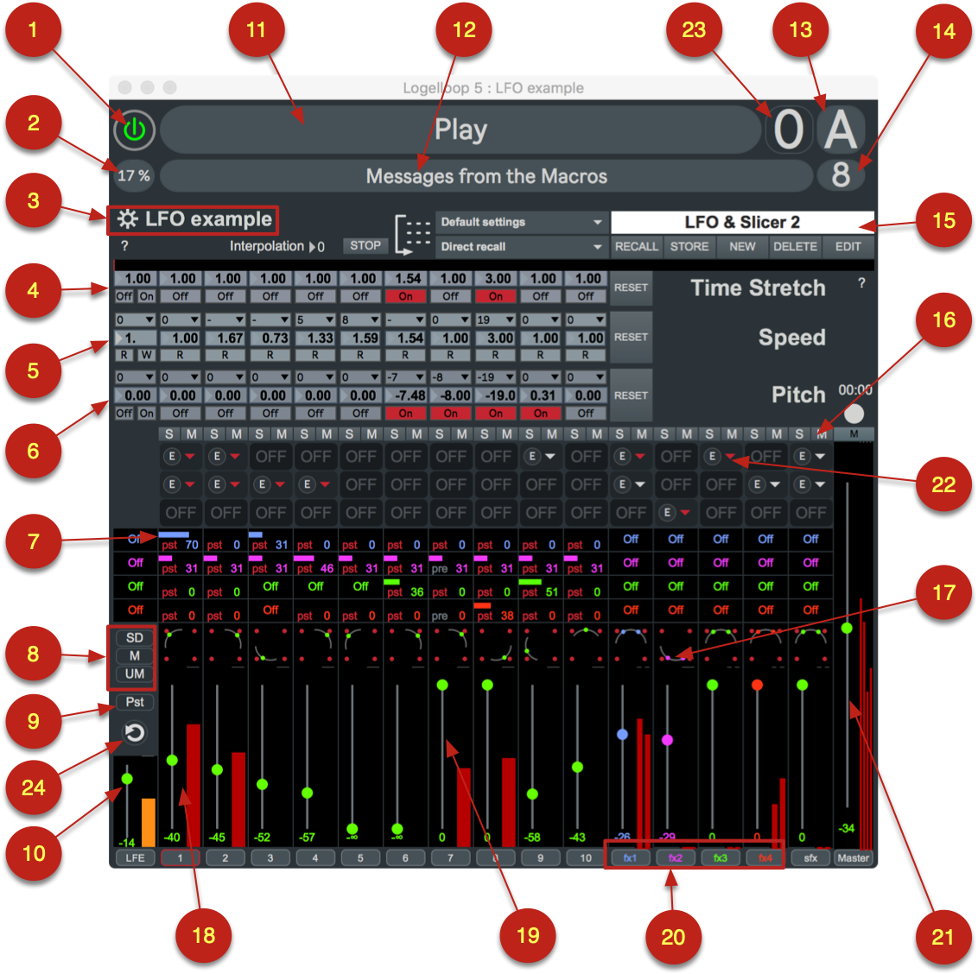This screenshot has height=974, width=978.
Task: Select the Master track label
Action: tap(854, 858)
